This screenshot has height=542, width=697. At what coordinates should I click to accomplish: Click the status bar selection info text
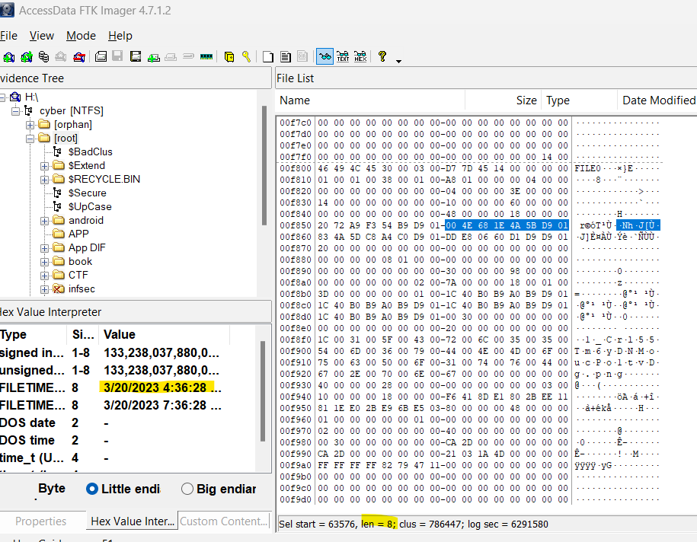coord(414,524)
